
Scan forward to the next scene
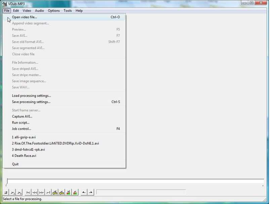75,193
